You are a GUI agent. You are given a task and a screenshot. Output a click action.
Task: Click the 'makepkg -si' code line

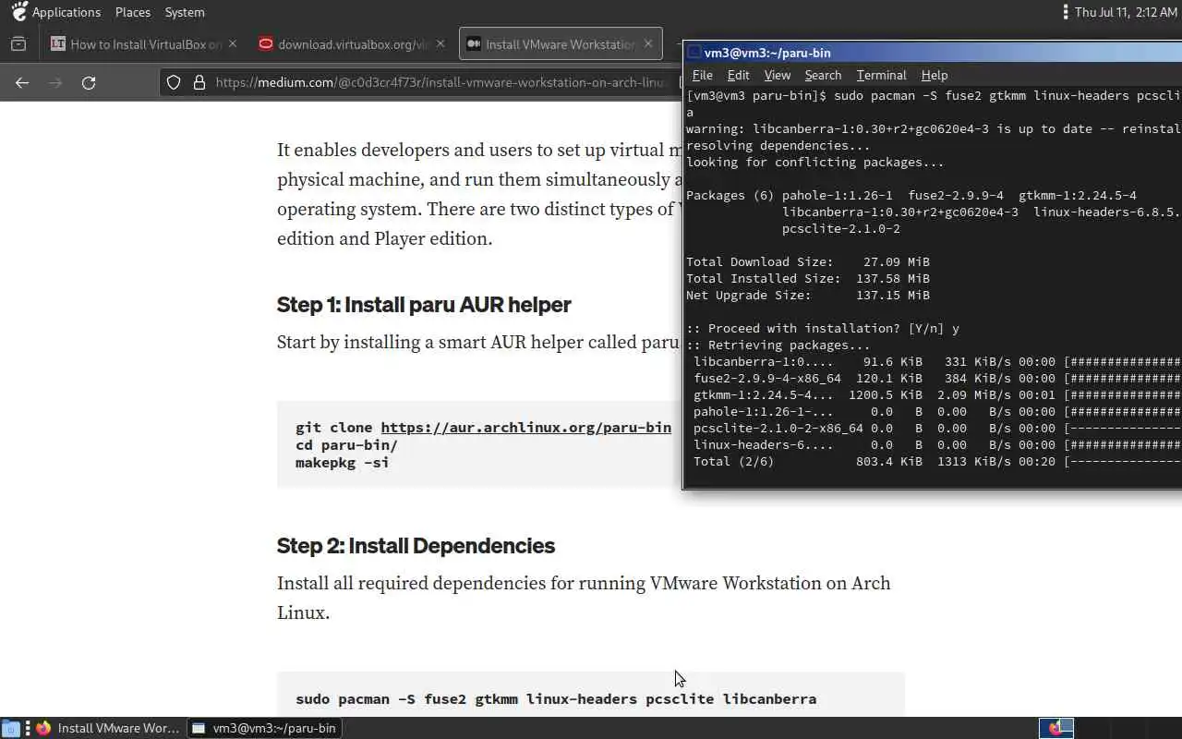click(x=342, y=462)
